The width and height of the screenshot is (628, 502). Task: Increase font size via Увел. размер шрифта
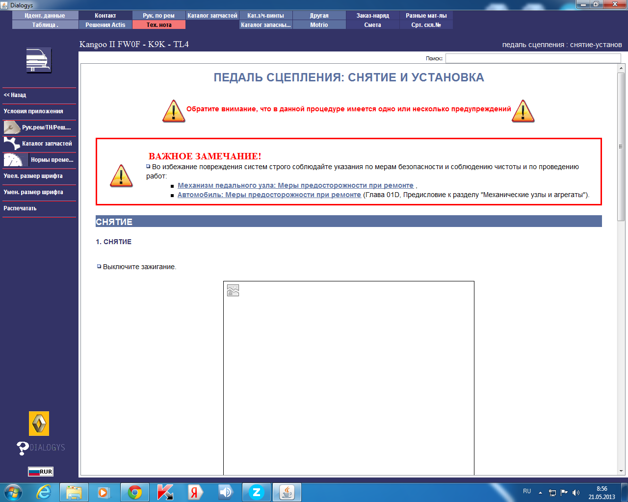39,176
